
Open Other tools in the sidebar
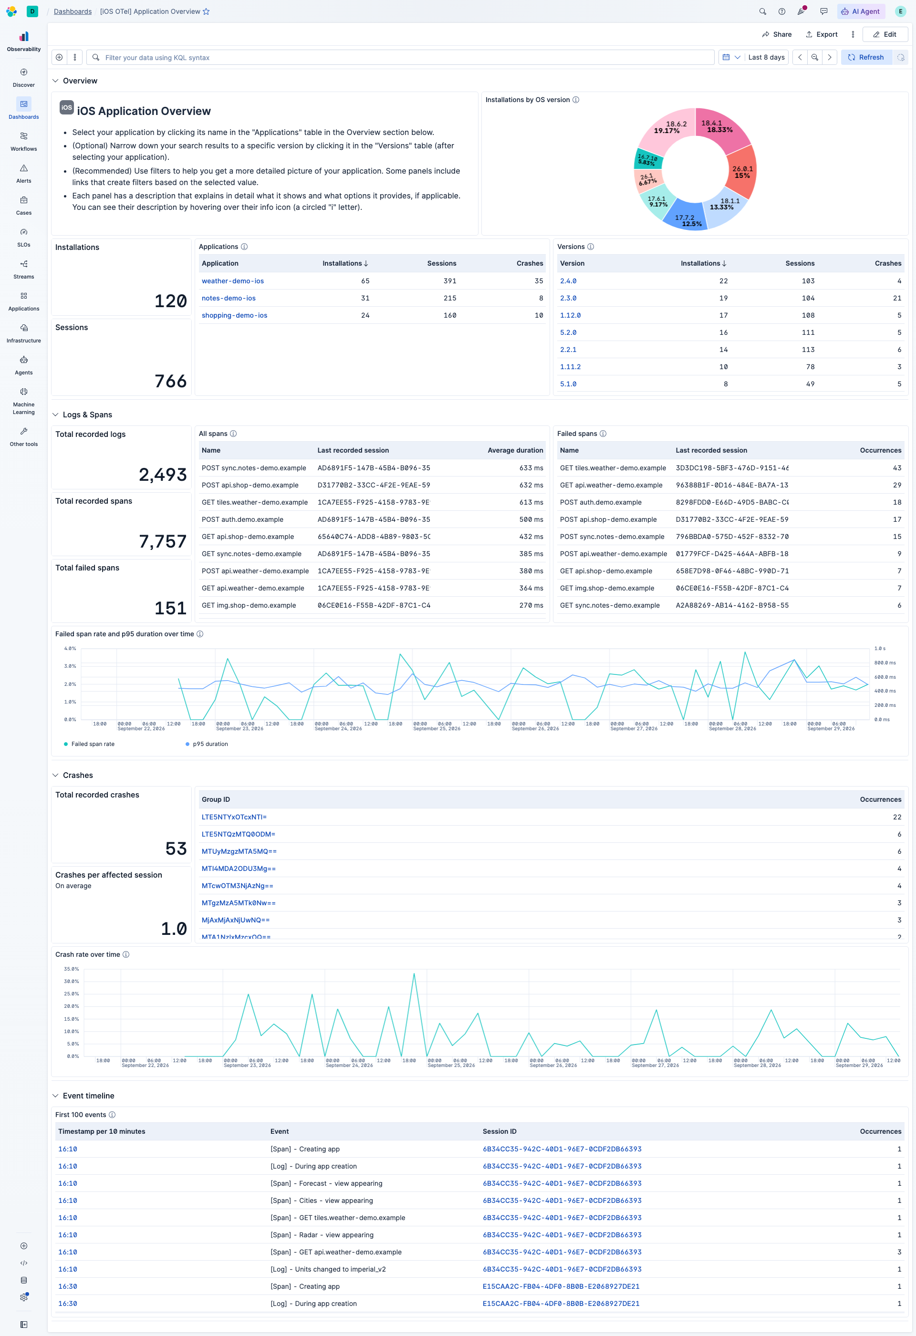(x=23, y=437)
